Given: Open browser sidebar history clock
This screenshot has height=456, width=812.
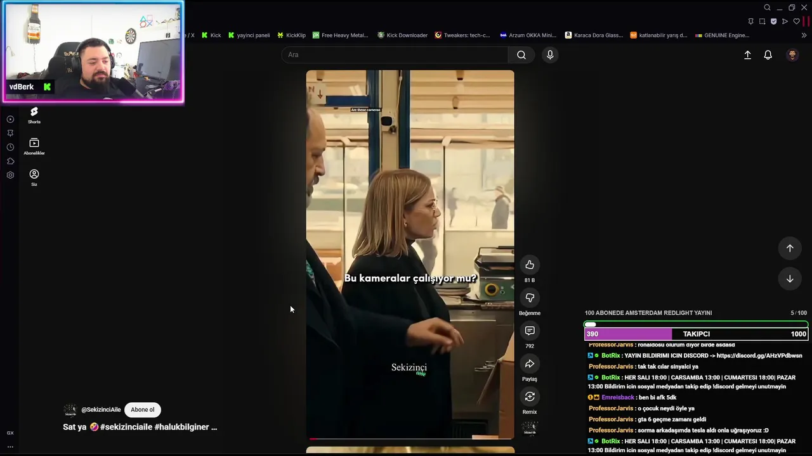Looking at the screenshot, I should (10, 147).
